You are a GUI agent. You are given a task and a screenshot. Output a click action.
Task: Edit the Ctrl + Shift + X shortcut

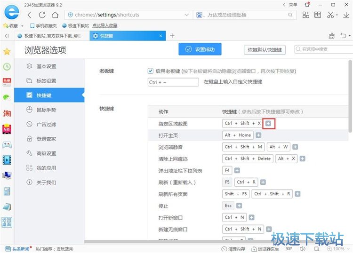point(242,123)
